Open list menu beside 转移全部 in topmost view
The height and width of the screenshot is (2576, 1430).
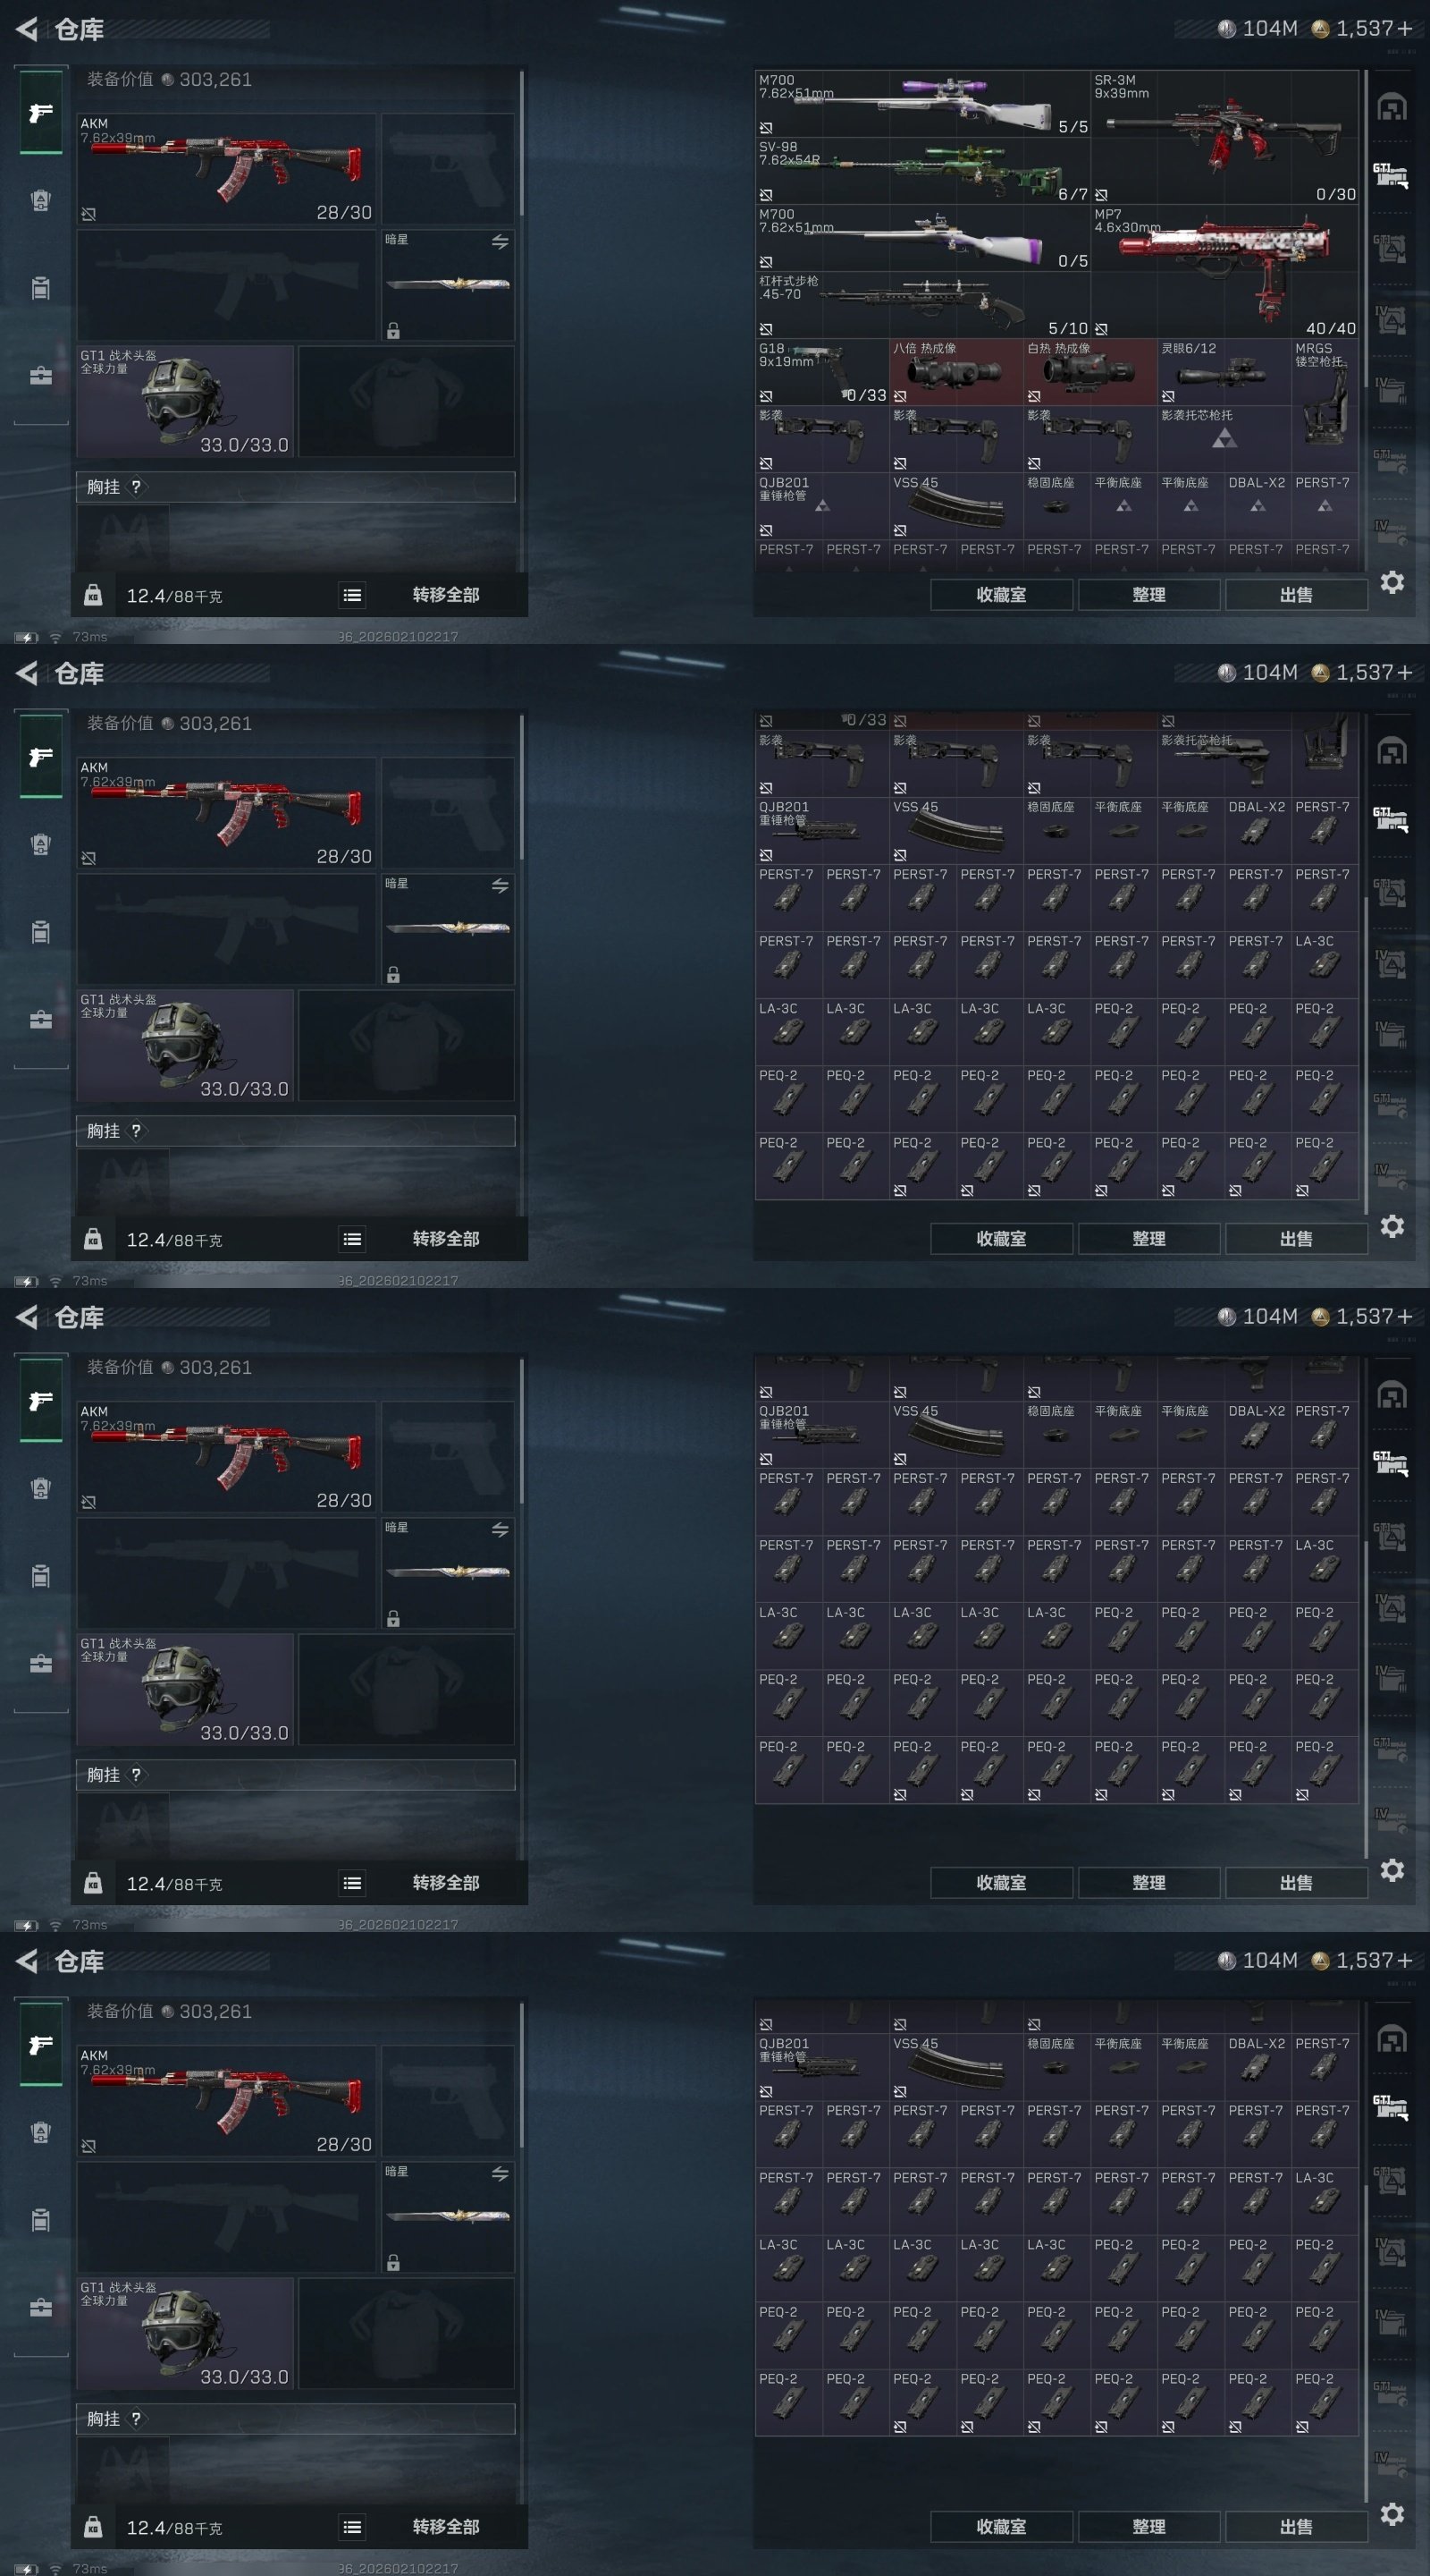[352, 595]
